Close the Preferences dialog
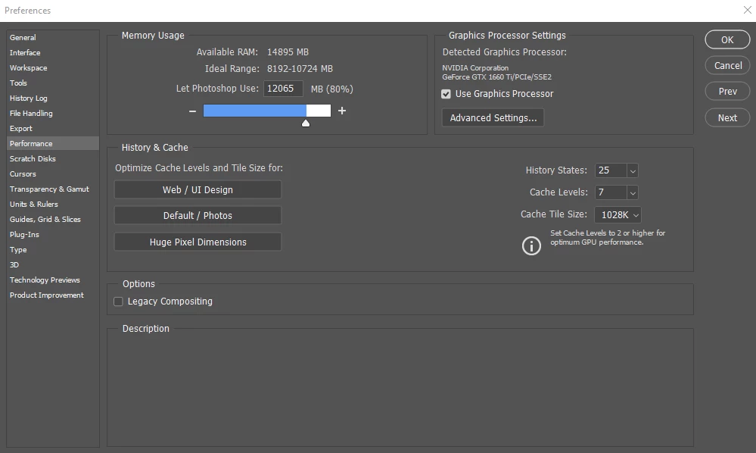The width and height of the screenshot is (756, 453). 748,10
